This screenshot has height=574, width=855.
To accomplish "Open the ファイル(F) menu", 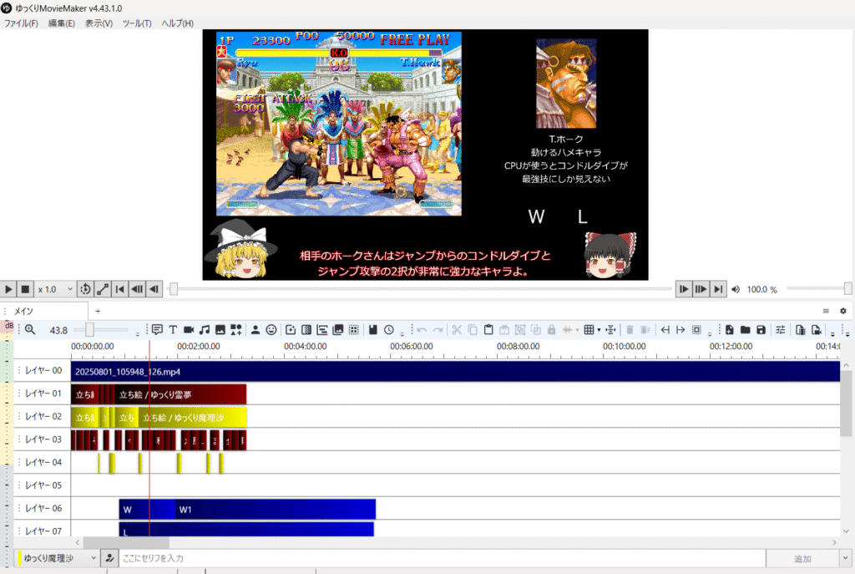I will [x=21, y=23].
